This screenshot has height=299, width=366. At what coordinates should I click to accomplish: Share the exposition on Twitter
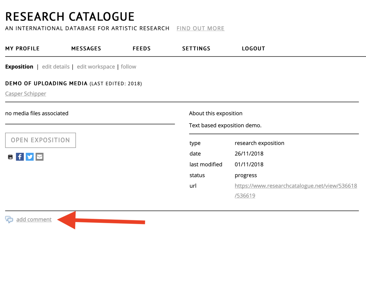[x=30, y=157]
